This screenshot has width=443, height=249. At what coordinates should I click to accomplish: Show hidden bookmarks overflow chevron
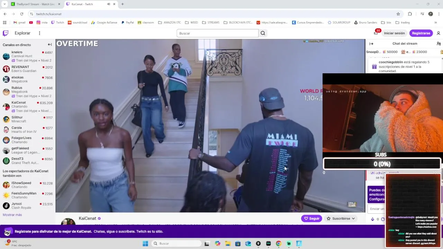click(435, 22)
